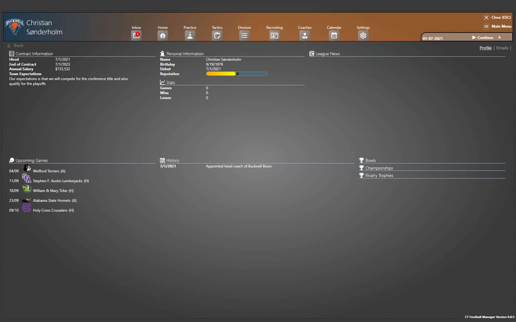516x322 pixels.
Task: Open Practice cone icon
Action: pos(190,35)
